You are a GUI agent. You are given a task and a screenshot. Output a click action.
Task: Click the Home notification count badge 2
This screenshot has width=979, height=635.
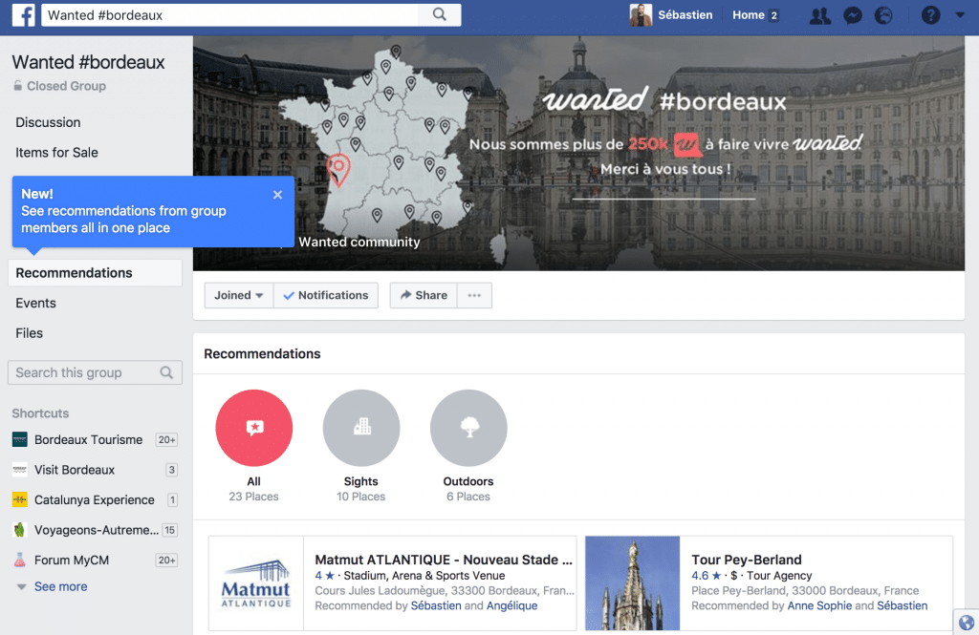coord(774,15)
